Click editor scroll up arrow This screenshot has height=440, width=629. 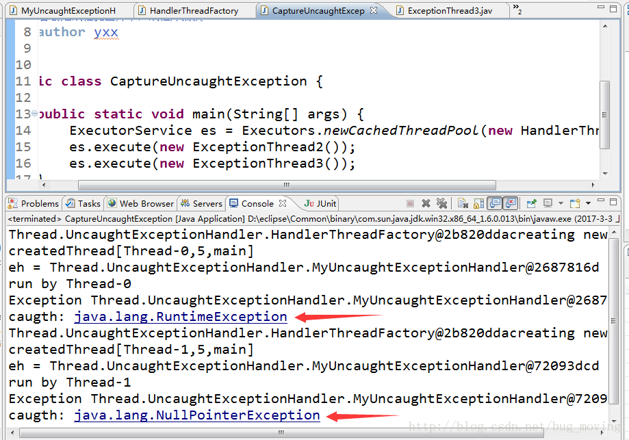(605, 26)
